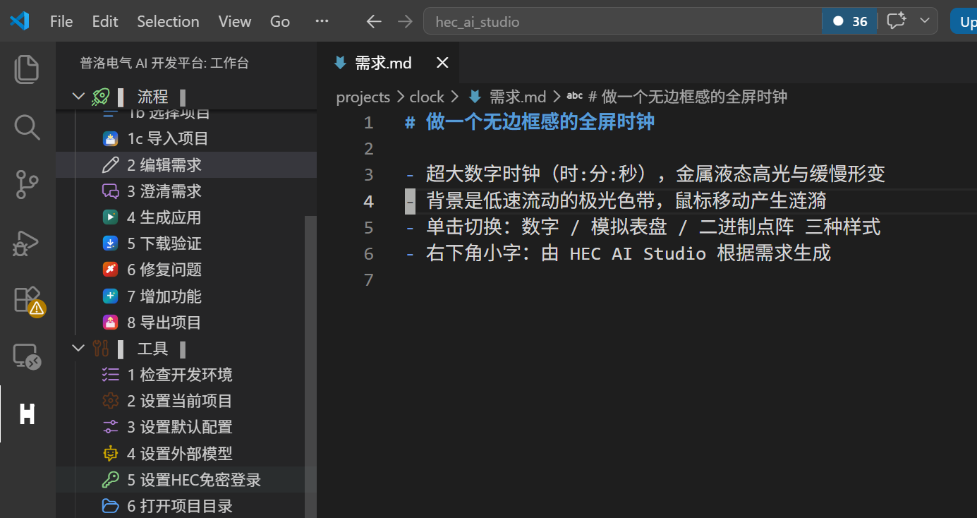The width and height of the screenshot is (977, 518).
Task: Select the 1c 导入项目 item
Action: [x=186, y=138]
